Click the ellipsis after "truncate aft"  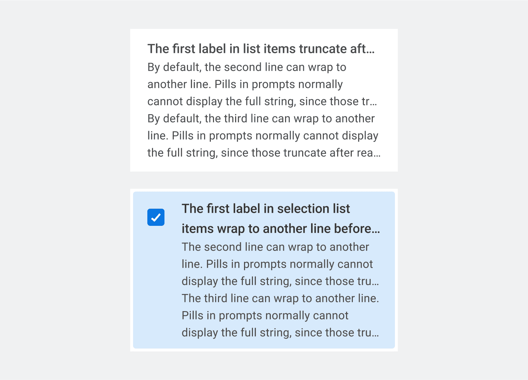(371, 50)
